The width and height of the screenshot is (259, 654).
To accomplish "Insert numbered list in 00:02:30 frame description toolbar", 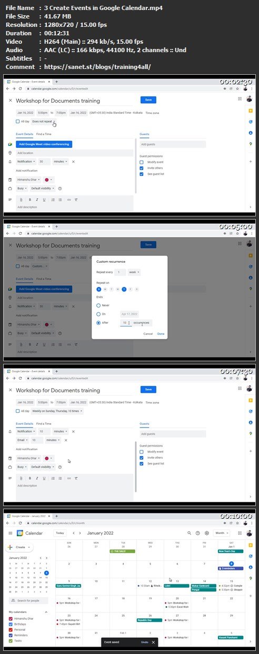I will click(x=53, y=200).
